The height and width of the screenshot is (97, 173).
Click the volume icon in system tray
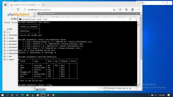point(156,95)
